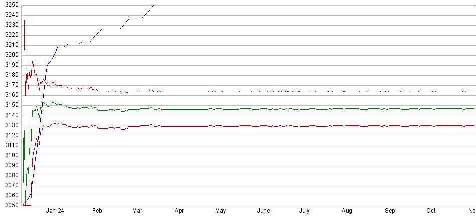Click the Apr month label

coord(179,211)
